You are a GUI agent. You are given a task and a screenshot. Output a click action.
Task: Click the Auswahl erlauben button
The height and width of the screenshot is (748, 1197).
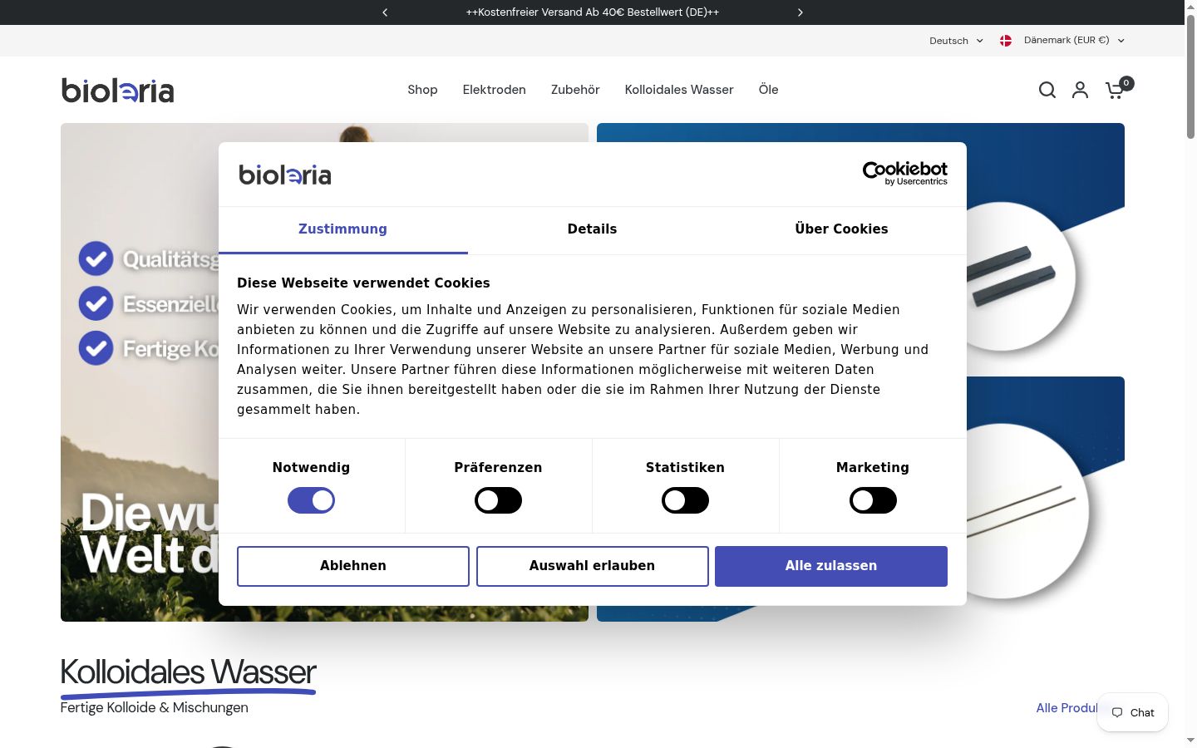592,566
